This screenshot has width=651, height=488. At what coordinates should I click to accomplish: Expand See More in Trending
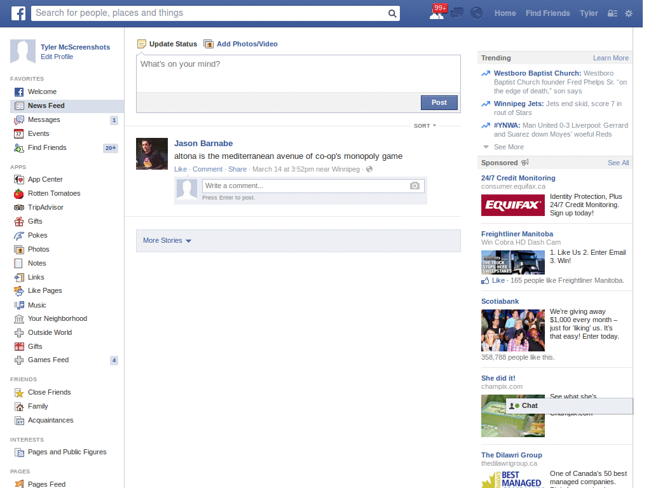click(x=509, y=147)
